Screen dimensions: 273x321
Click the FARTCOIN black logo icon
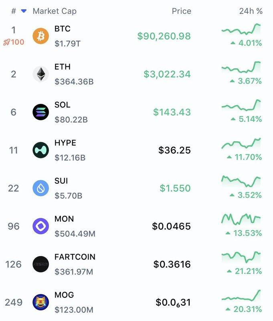point(40,264)
